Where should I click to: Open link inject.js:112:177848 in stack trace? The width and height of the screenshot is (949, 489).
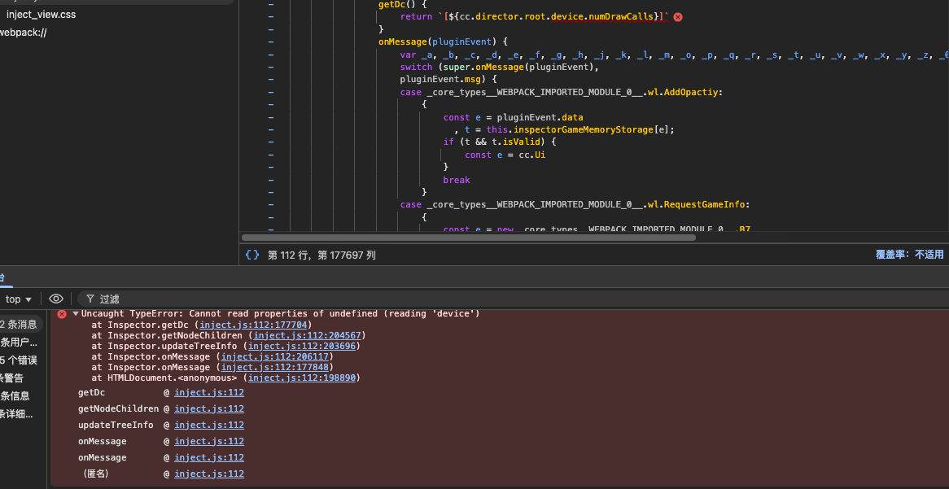pos(274,367)
